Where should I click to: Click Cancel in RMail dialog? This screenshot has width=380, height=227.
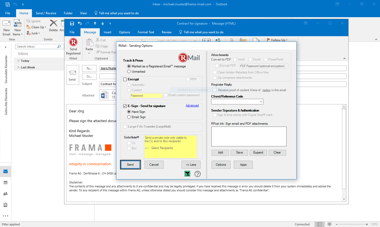(x=154, y=165)
